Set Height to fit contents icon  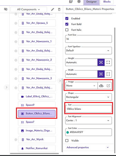pos(101,62)
